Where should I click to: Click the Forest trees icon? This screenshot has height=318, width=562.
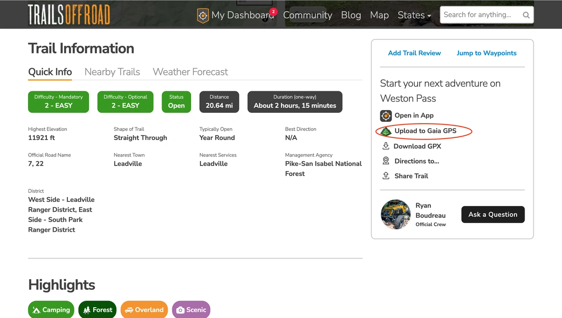87,310
